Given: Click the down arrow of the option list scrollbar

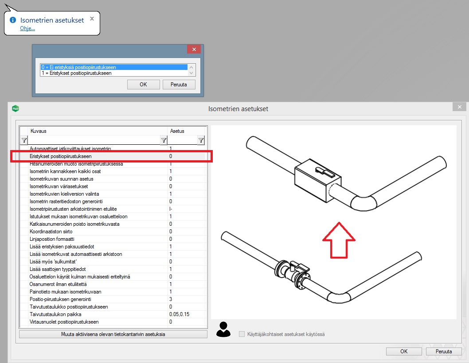Looking at the screenshot, I should (192, 73).
